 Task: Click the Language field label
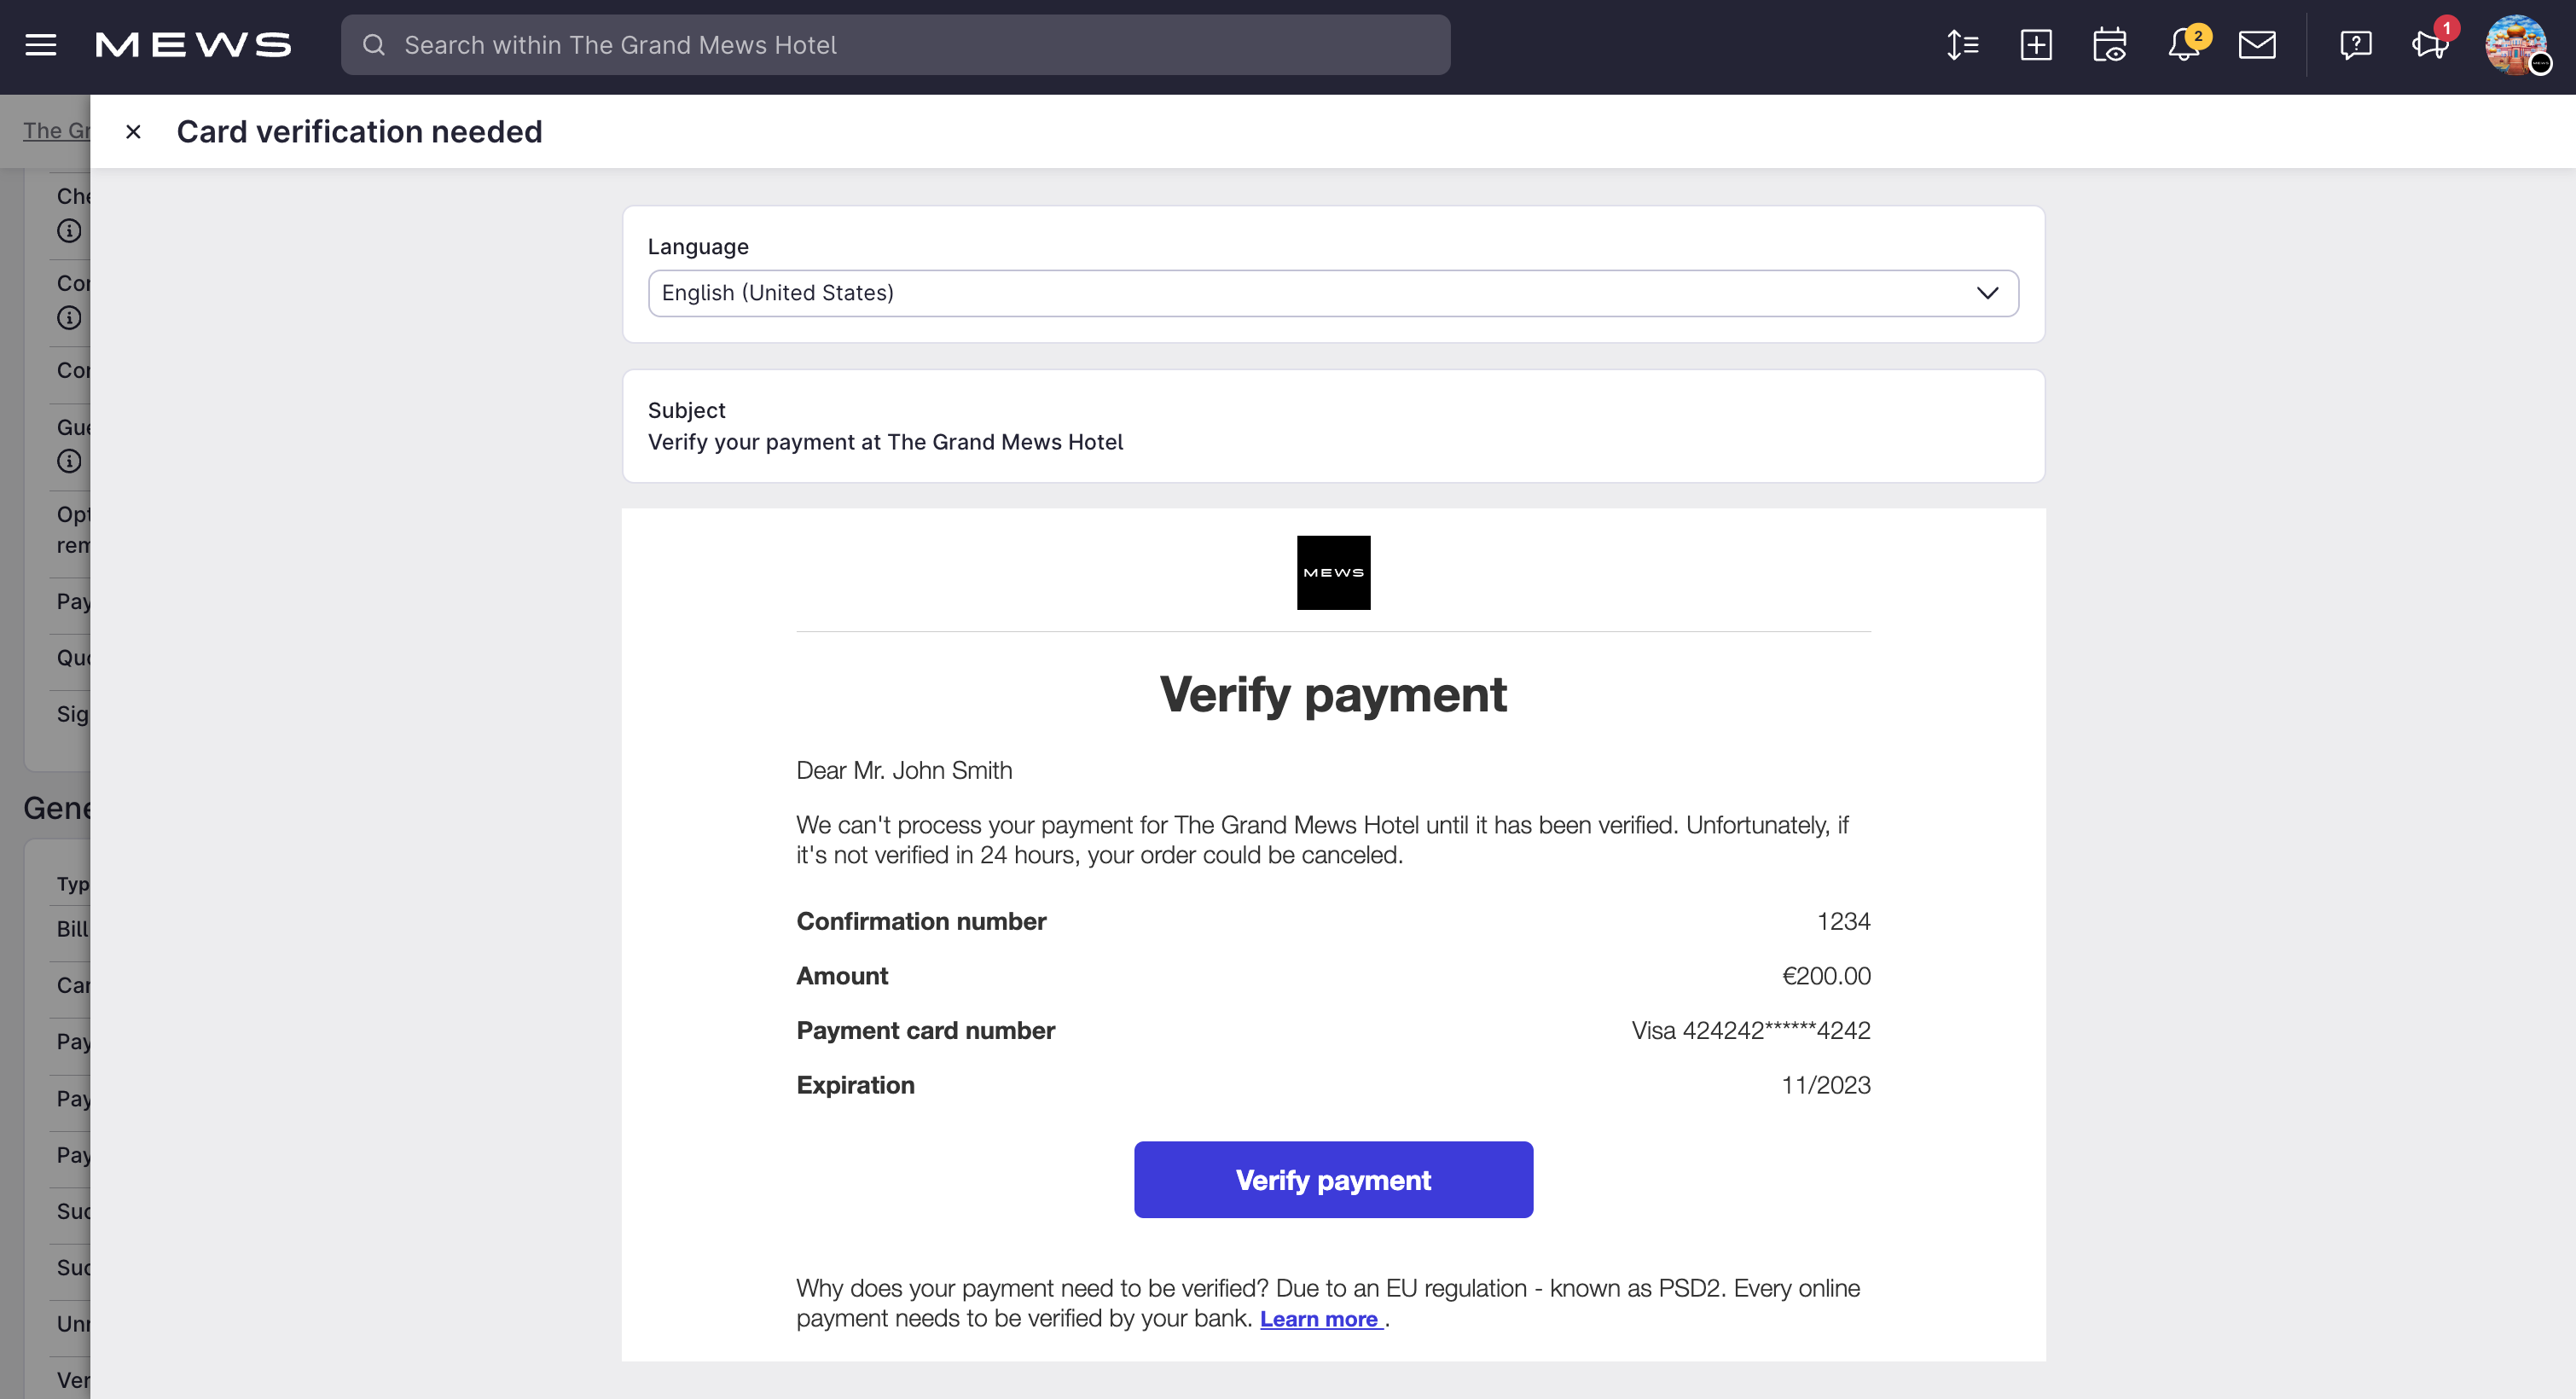(698, 247)
